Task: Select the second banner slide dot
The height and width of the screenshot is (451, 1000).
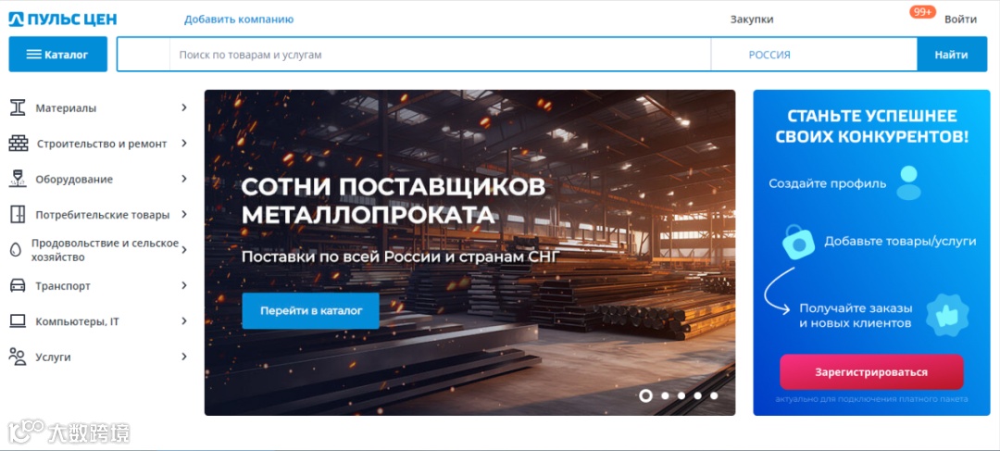Action: pyautogui.click(x=665, y=395)
